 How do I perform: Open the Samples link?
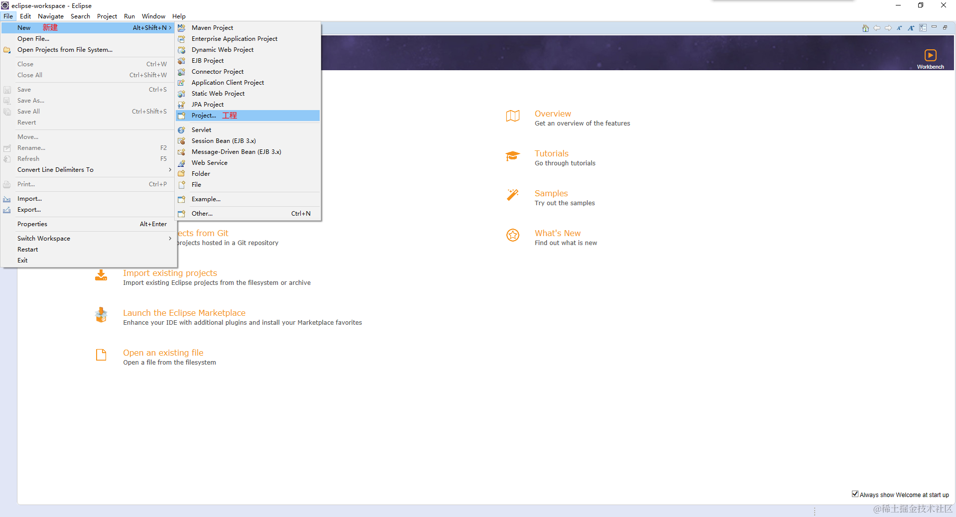tap(551, 193)
